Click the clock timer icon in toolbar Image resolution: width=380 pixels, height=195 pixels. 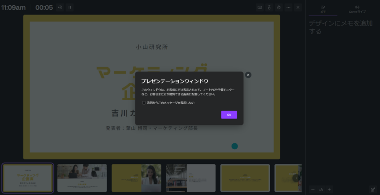pyautogui.click(x=279, y=7)
